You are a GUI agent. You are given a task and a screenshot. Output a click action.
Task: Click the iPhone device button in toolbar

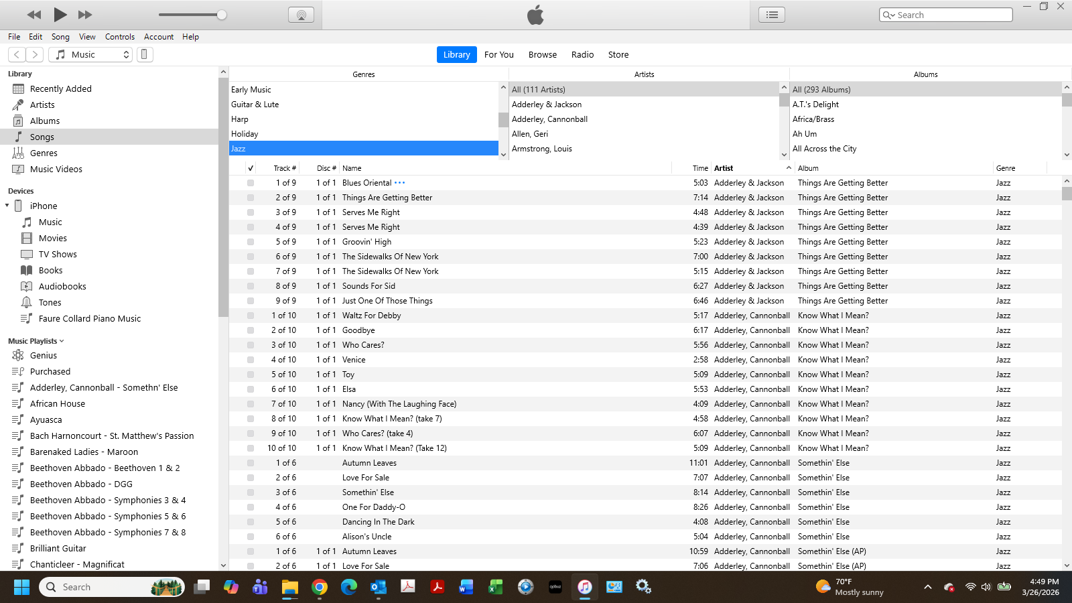click(x=144, y=54)
